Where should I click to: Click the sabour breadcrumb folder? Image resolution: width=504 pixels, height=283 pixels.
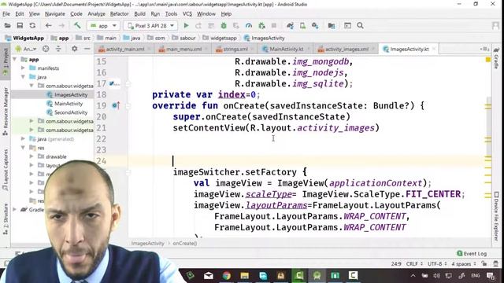[183, 38]
